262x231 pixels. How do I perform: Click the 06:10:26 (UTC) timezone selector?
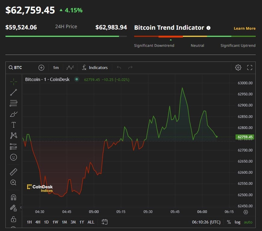tap(206, 222)
